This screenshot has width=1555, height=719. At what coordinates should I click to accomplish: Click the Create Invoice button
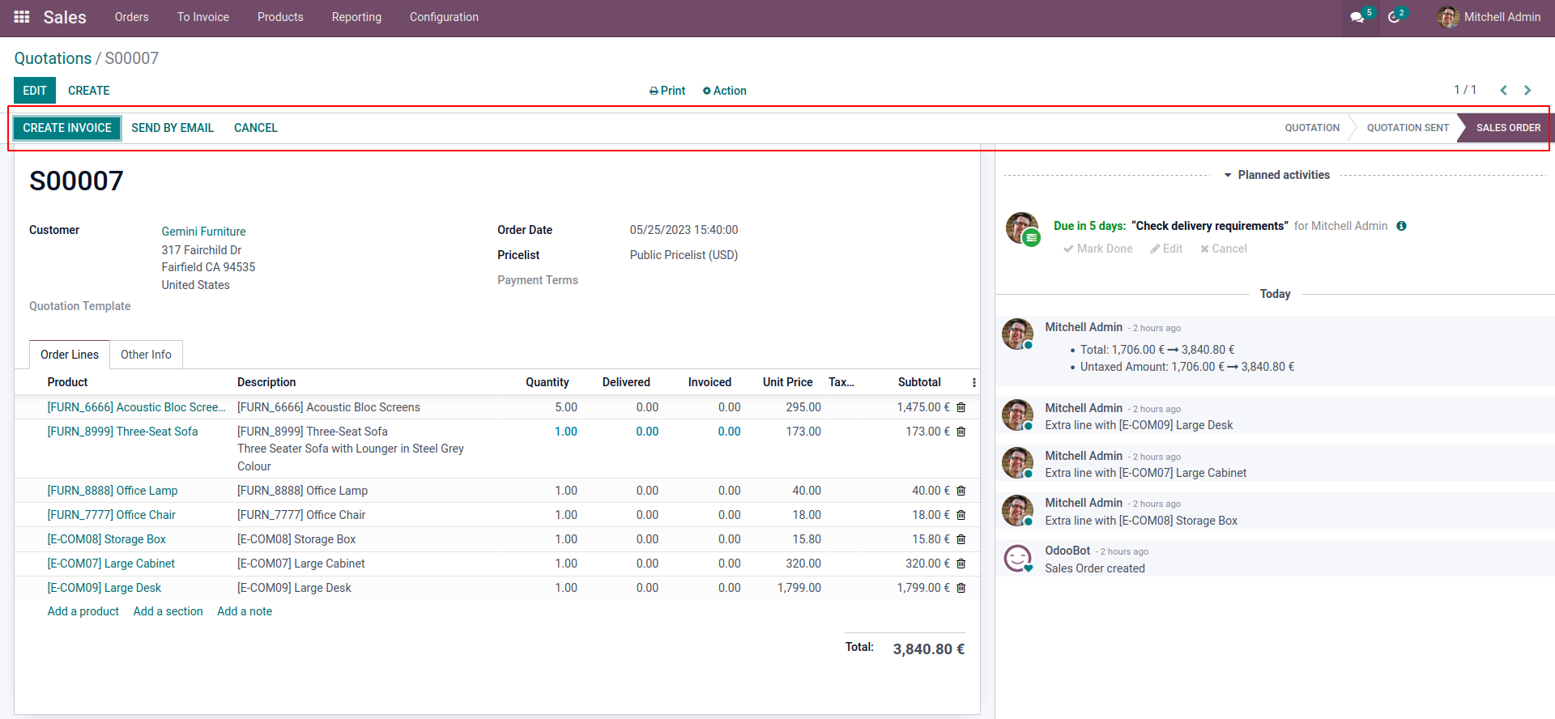67,128
